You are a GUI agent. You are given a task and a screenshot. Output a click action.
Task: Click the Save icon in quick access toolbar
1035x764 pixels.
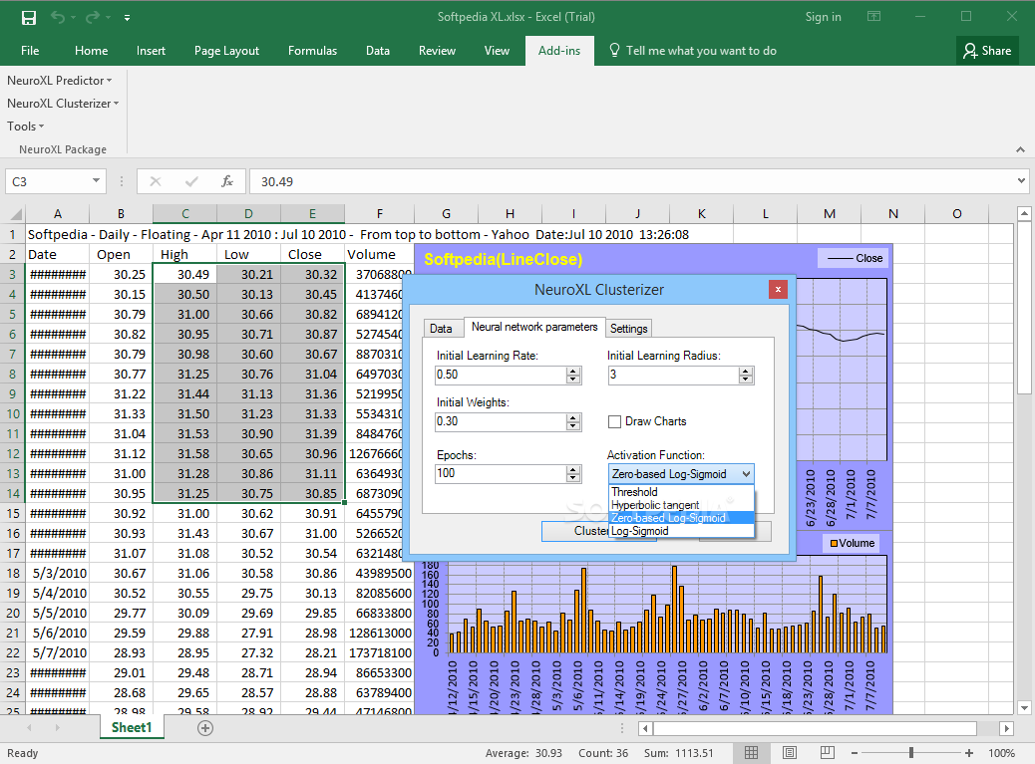click(x=28, y=18)
